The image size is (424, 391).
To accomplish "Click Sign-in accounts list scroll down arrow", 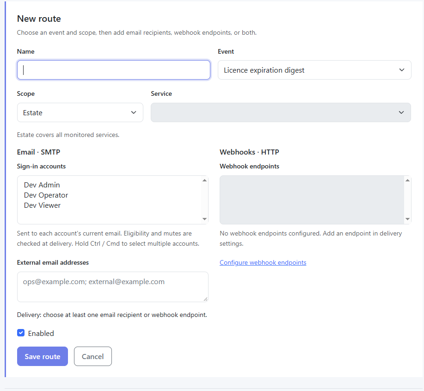I will pyautogui.click(x=205, y=219).
